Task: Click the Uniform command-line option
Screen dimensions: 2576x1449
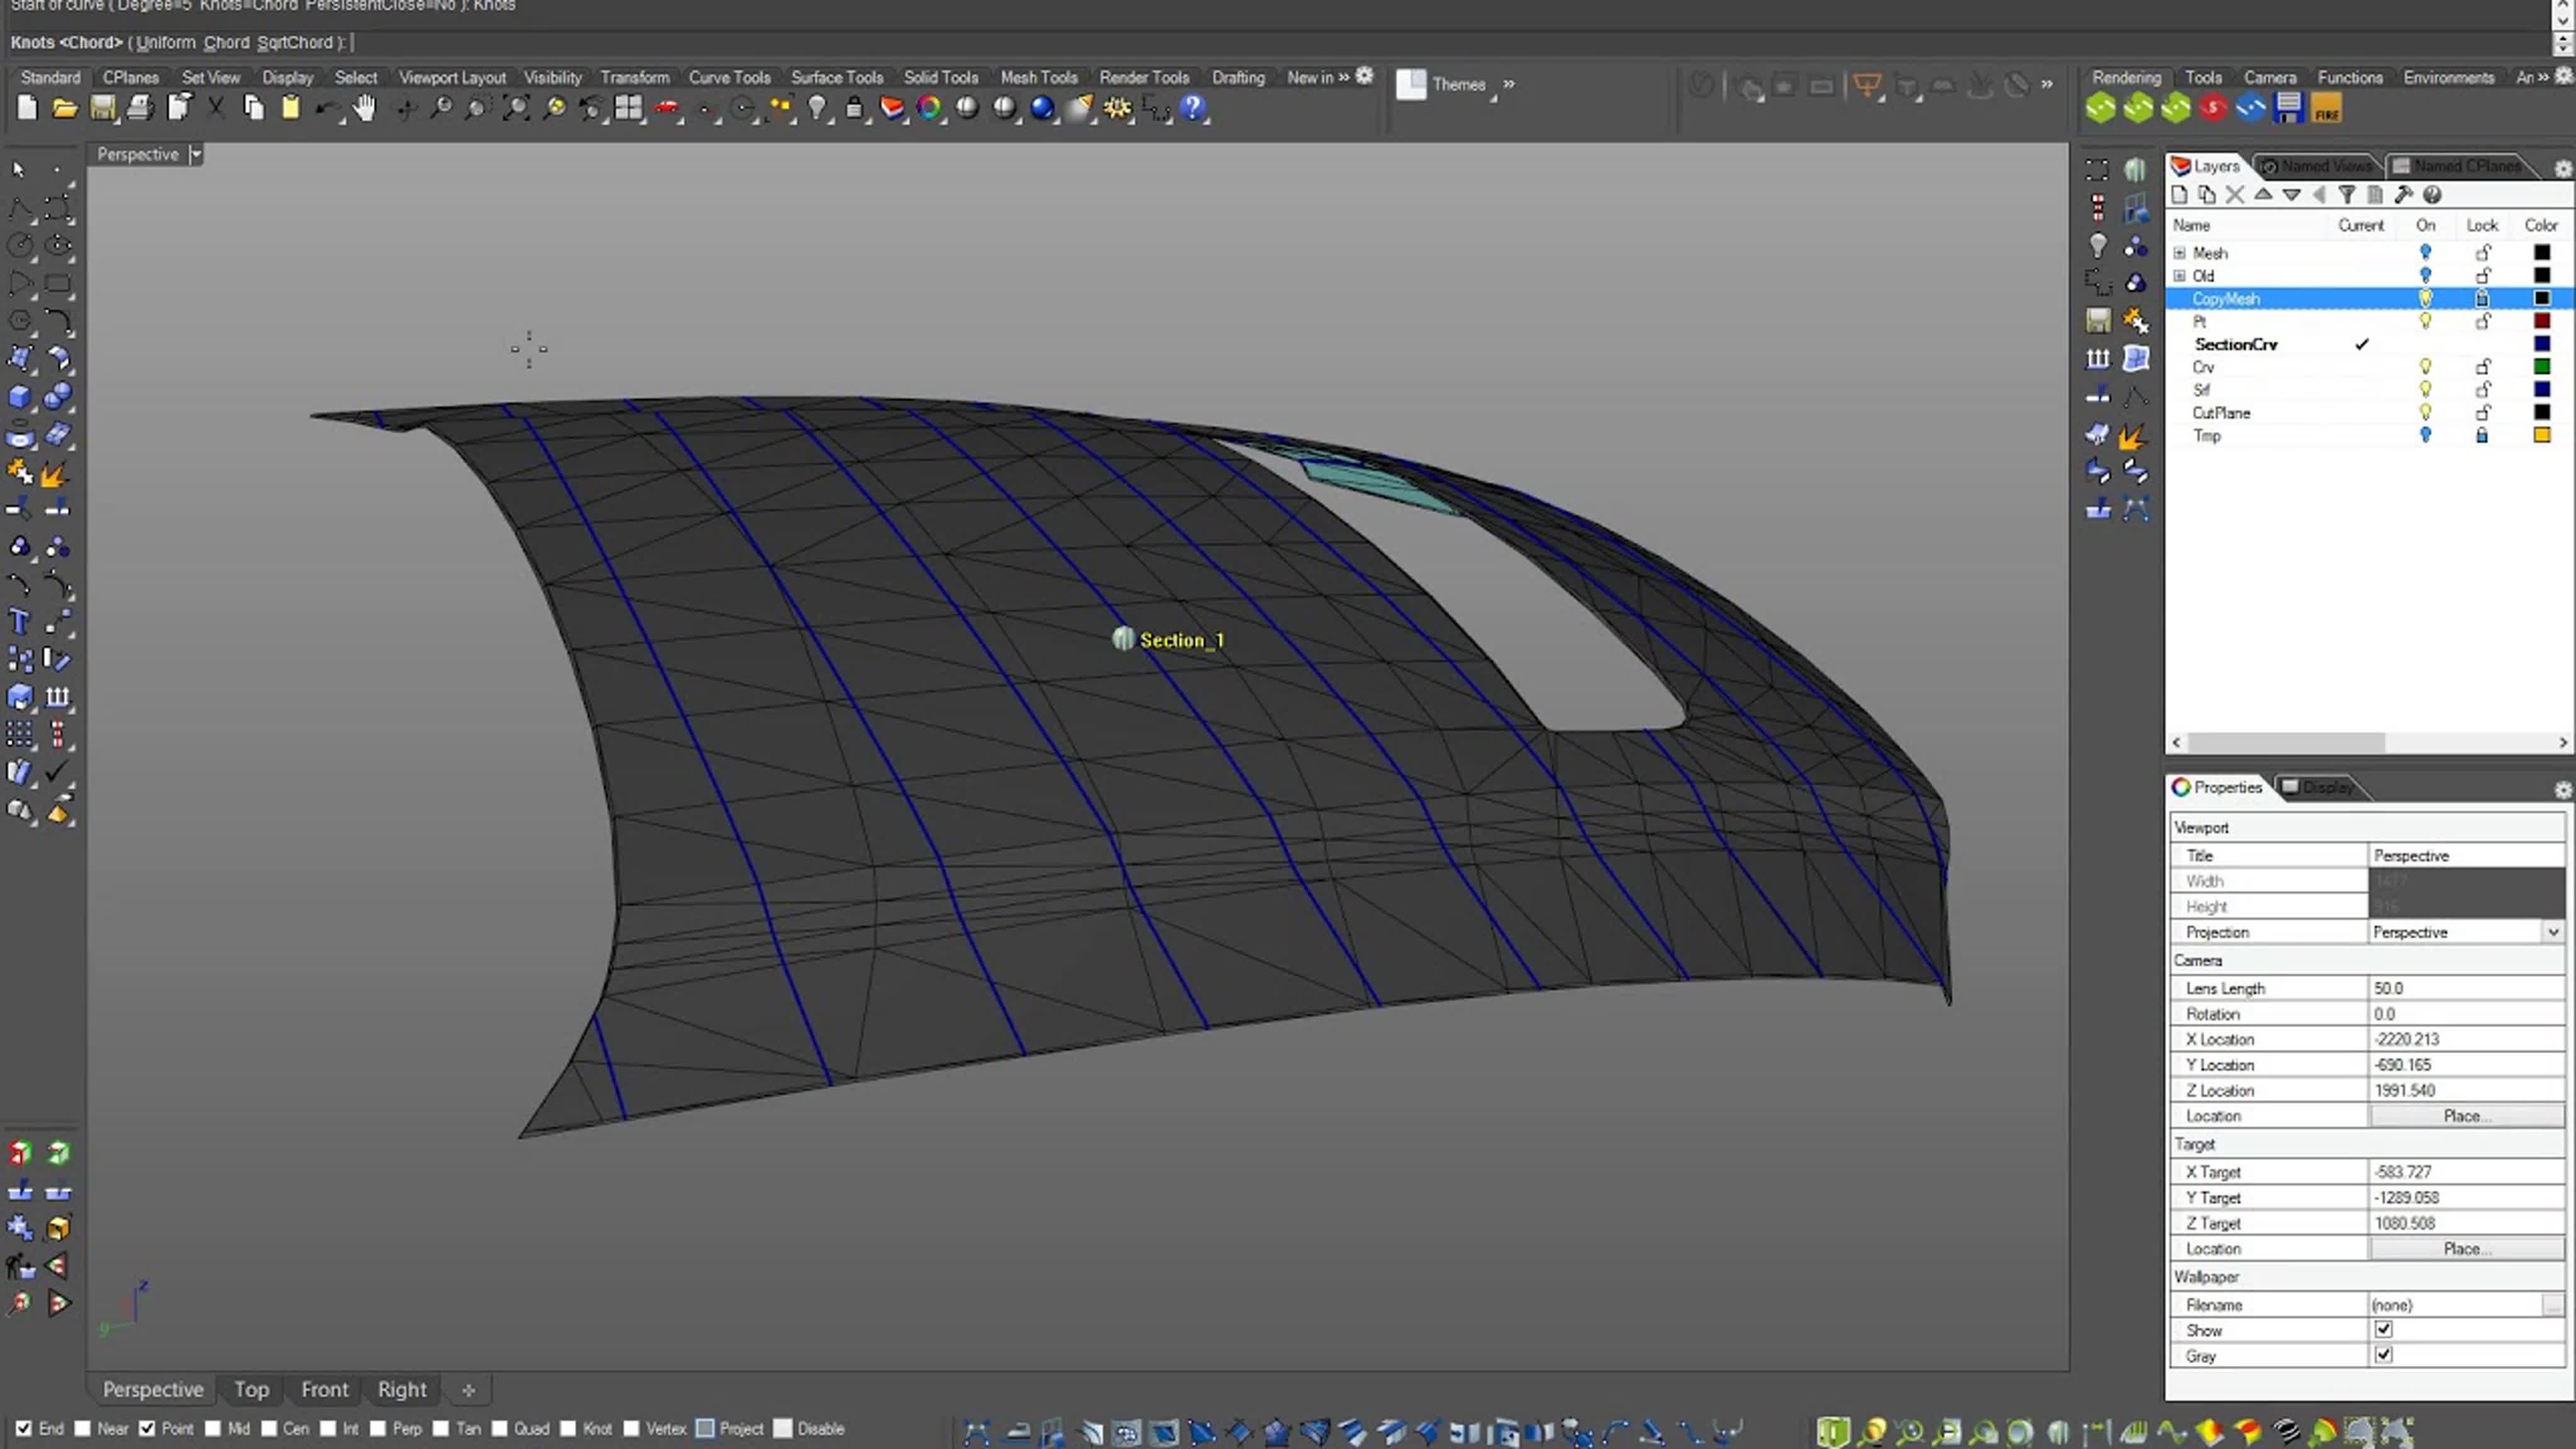Action: click(166, 42)
